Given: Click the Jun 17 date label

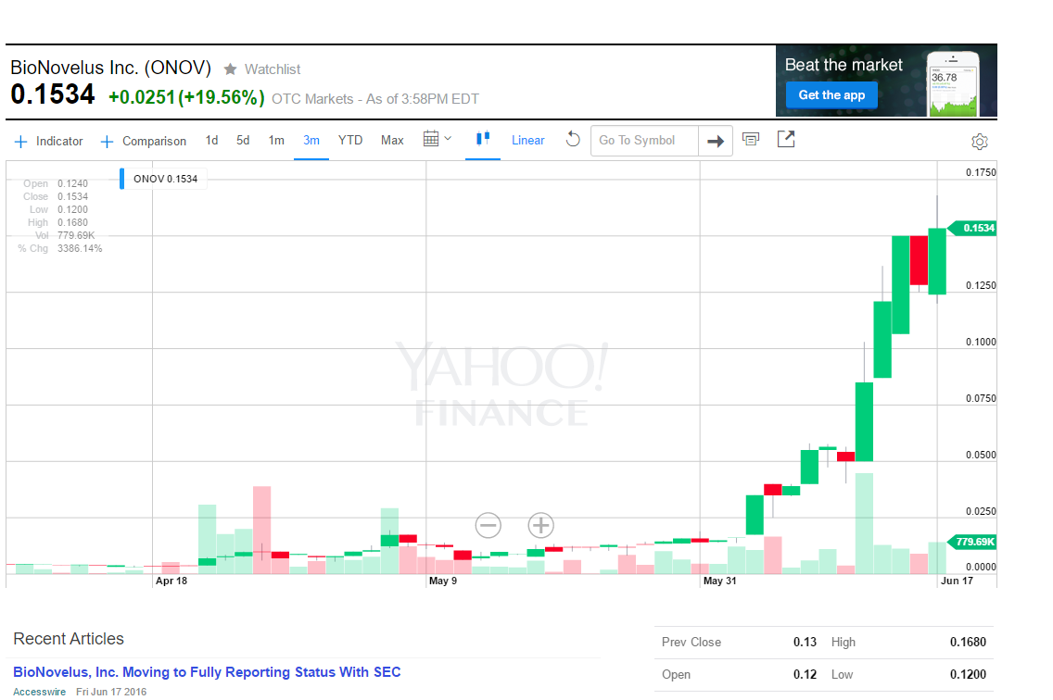Looking at the screenshot, I should 957,581.
